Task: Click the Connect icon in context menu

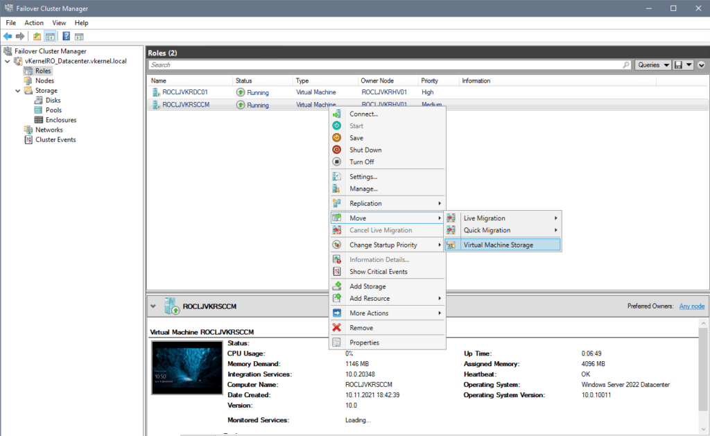Action: (336, 114)
